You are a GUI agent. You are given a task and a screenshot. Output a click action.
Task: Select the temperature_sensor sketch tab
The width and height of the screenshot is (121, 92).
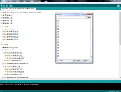point(18,9)
